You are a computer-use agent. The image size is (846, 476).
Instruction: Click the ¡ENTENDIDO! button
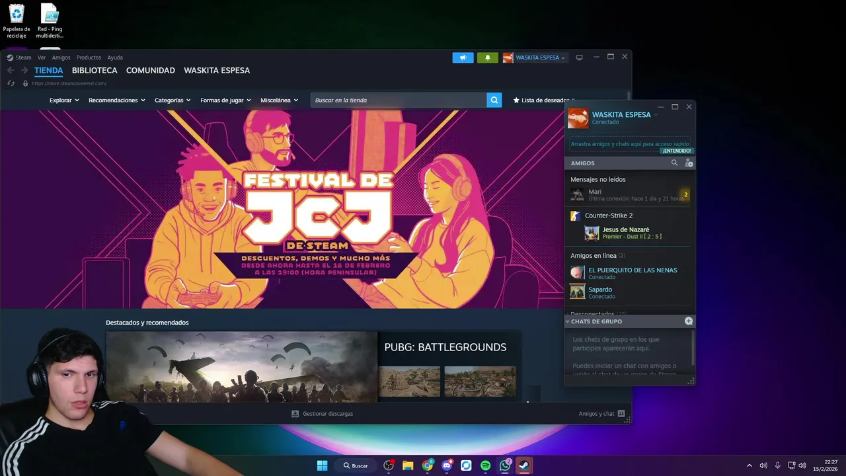pyautogui.click(x=677, y=151)
